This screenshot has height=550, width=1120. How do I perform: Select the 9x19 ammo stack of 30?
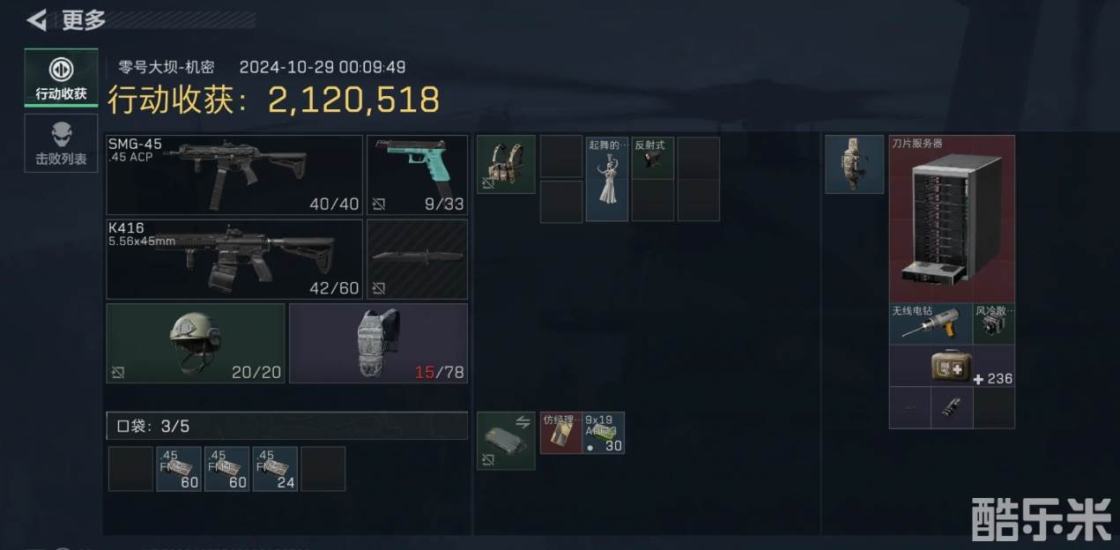click(604, 433)
